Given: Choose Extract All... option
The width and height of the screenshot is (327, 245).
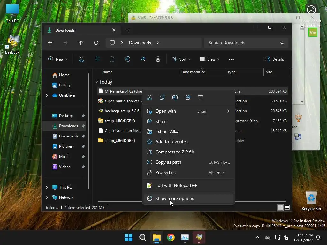Looking at the screenshot, I should coord(188,131).
